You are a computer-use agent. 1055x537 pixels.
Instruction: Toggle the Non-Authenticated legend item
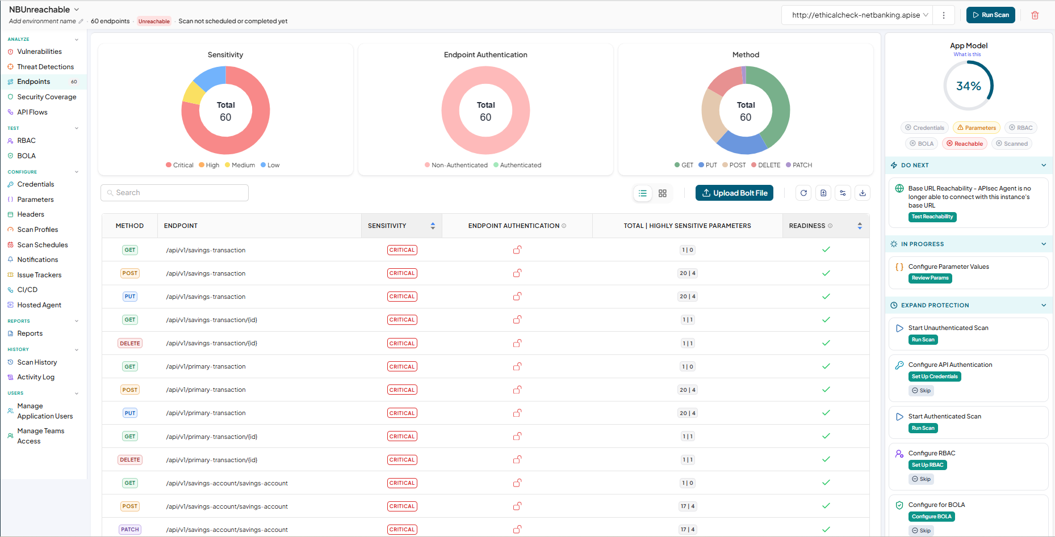pos(456,165)
